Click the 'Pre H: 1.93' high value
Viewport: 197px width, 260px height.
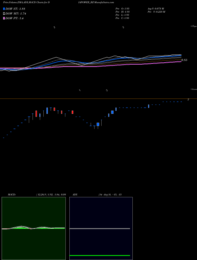(x=123, y=12)
